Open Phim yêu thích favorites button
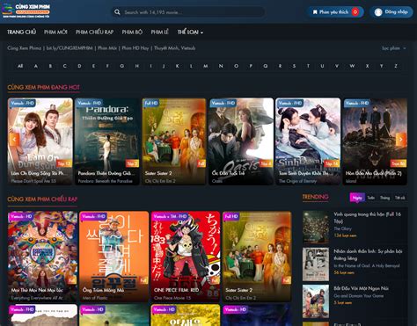 coord(335,12)
